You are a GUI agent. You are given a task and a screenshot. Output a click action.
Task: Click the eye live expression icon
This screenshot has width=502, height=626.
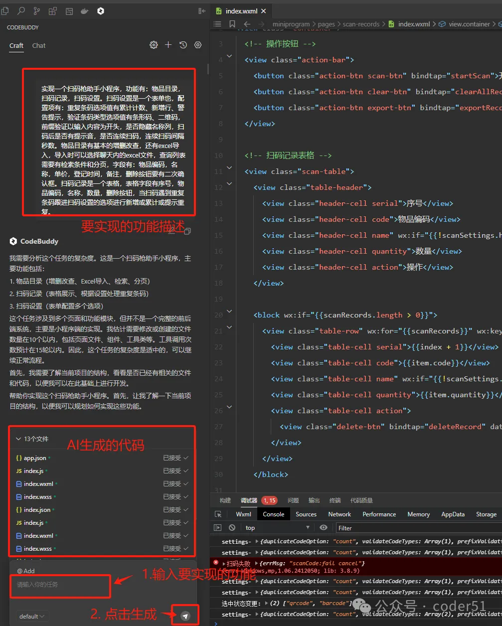pos(324,527)
